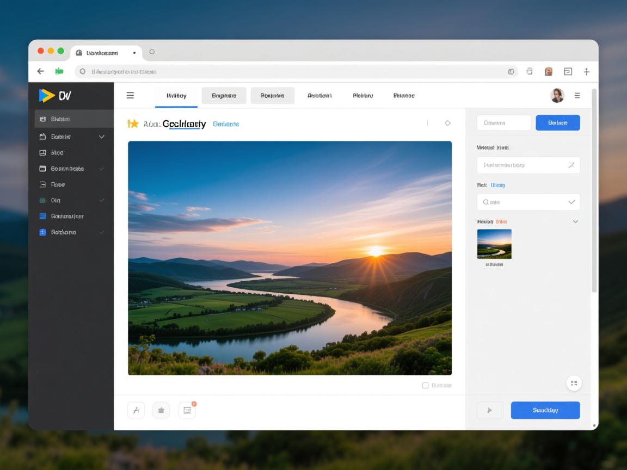
Task: Click the user profile avatar
Action: click(x=557, y=95)
